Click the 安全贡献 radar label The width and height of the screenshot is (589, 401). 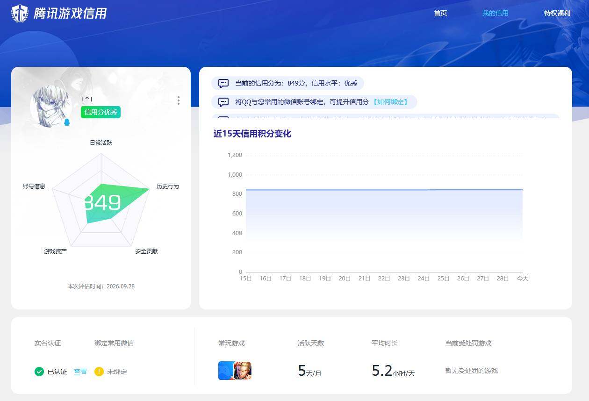(147, 251)
